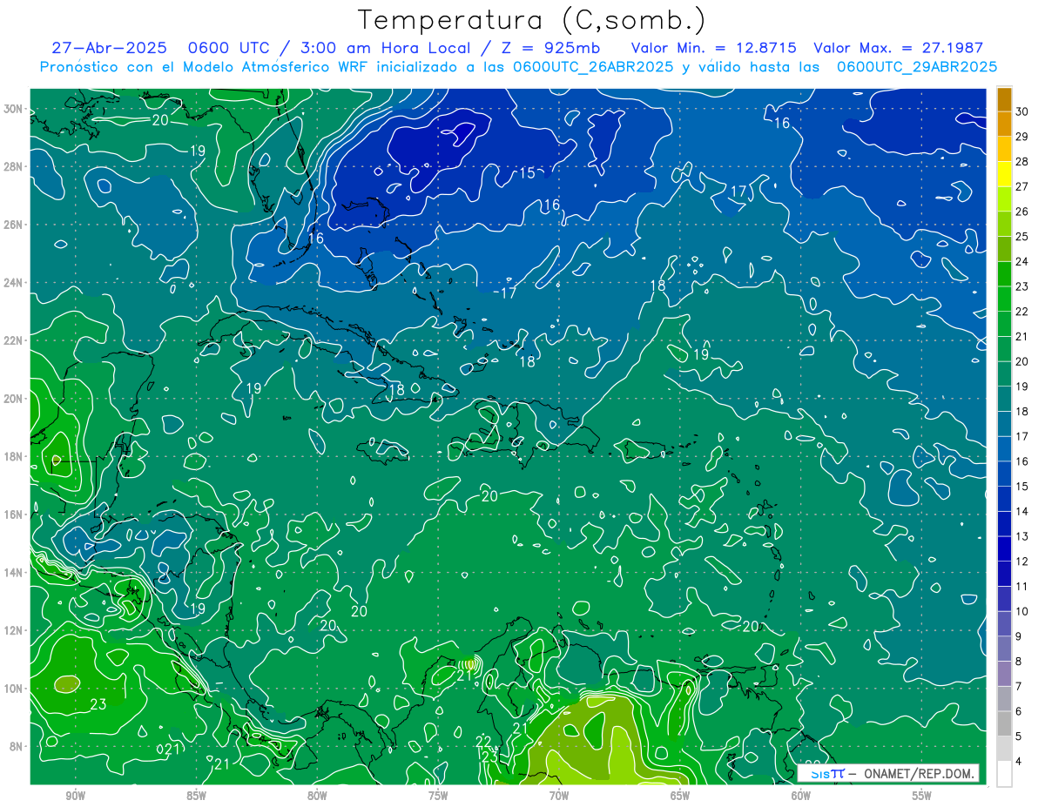Click the "0600 UTC" time in the header
The width and height of the screenshot is (1045, 807).
(230, 49)
